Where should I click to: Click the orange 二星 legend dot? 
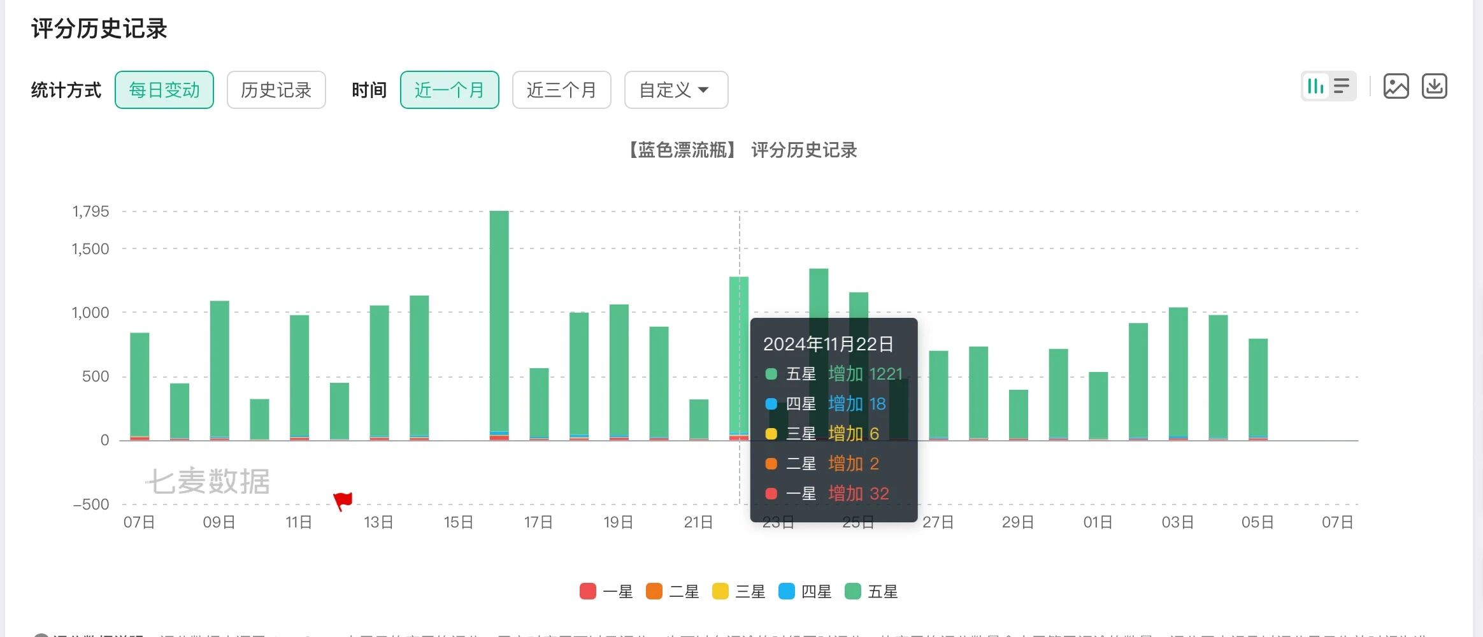tap(654, 591)
